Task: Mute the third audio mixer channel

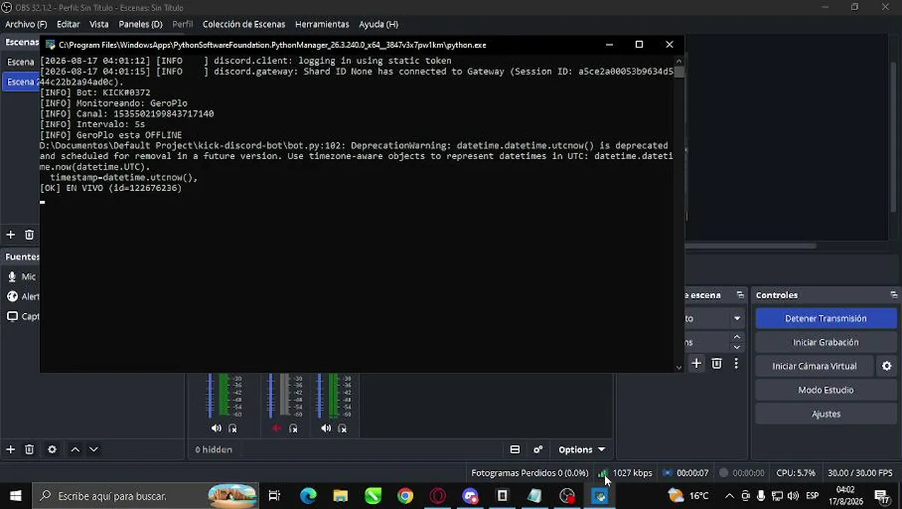Action: 326,428
